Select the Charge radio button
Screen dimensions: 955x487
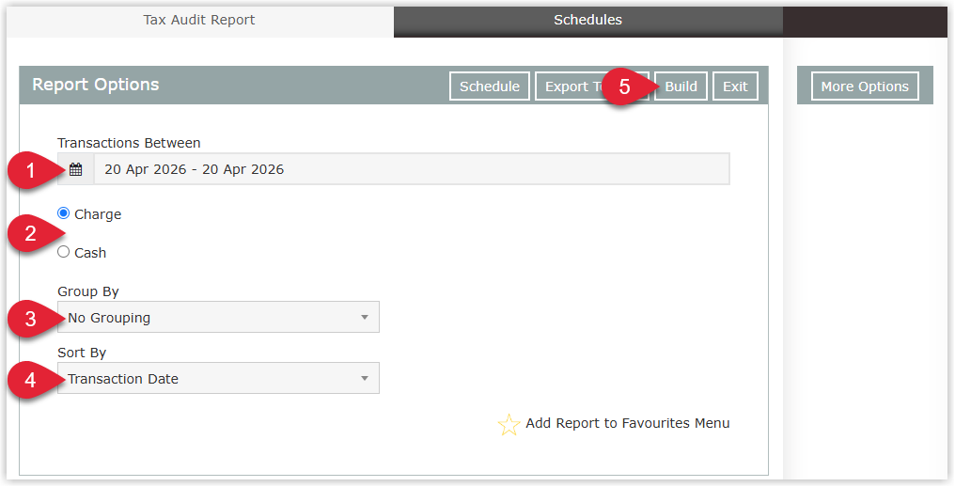click(63, 213)
